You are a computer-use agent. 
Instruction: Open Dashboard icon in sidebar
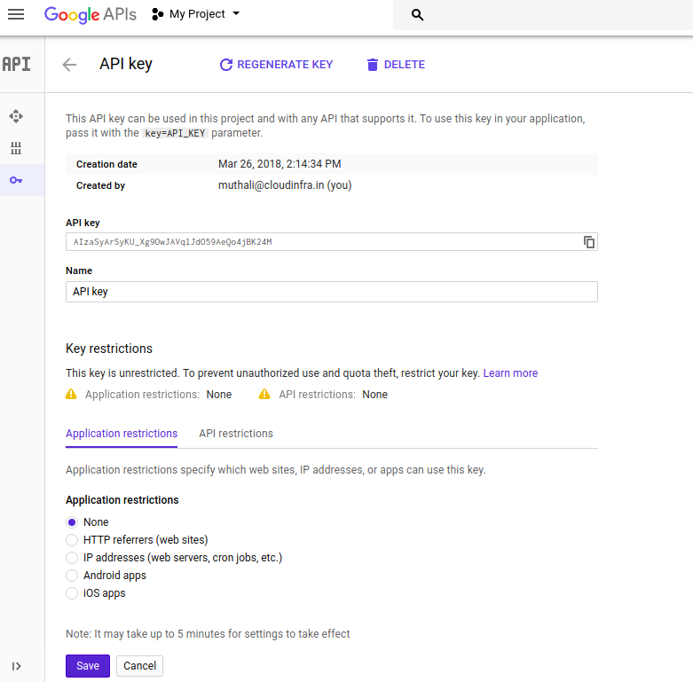coord(16,116)
